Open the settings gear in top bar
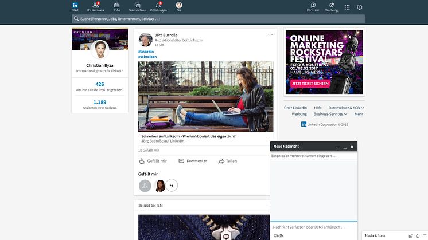The width and height of the screenshot is (428, 240). [360, 7]
